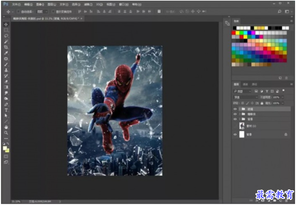Hide the 背景 group folder
Image resolution: width=296 pixels, height=205 pixels.
(235, 119)
